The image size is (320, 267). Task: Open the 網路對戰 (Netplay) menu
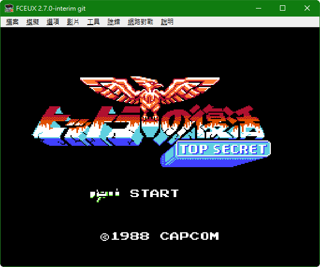140,22
